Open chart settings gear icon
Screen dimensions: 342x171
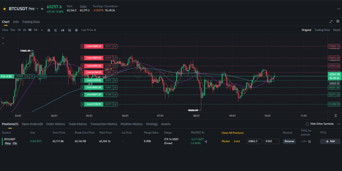(x=77, y=30)
